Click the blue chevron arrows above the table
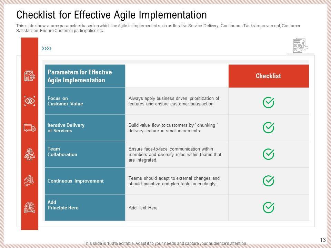331x248 pixels. point(47,49)
